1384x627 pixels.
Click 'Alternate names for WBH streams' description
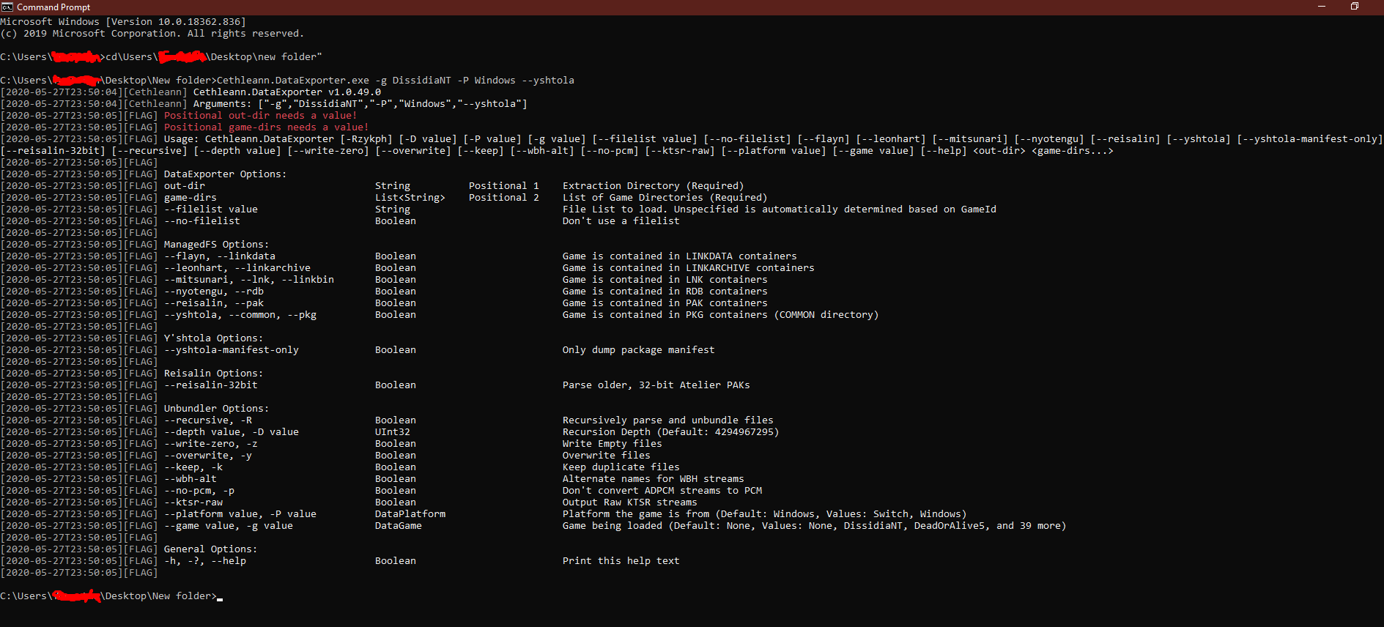click(x=654, y=479)
